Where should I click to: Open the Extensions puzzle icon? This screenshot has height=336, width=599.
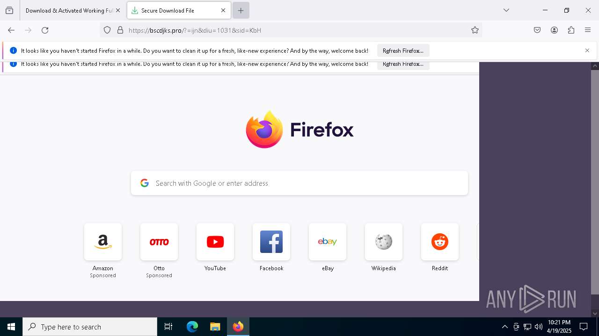coord(571,30)
